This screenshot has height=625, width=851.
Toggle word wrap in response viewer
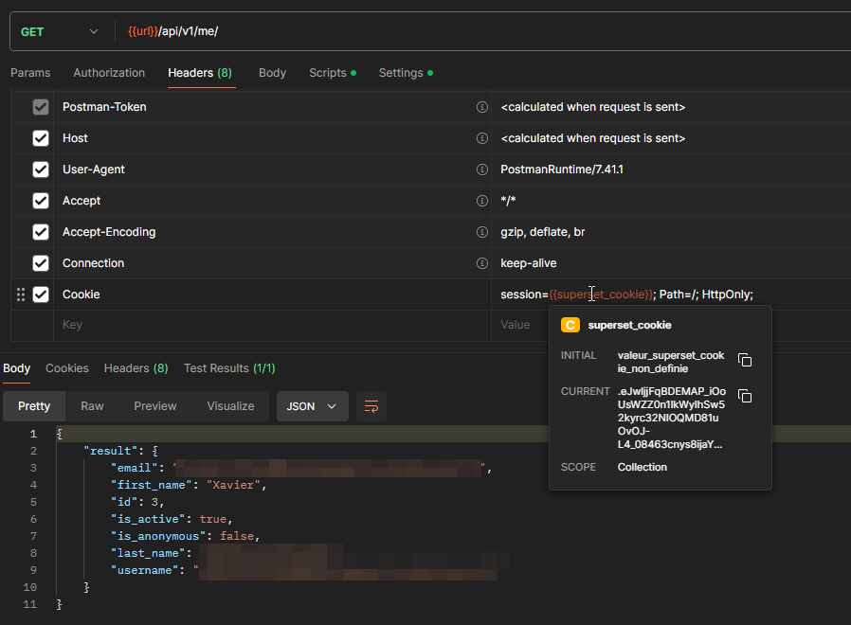tap(371, 406)
